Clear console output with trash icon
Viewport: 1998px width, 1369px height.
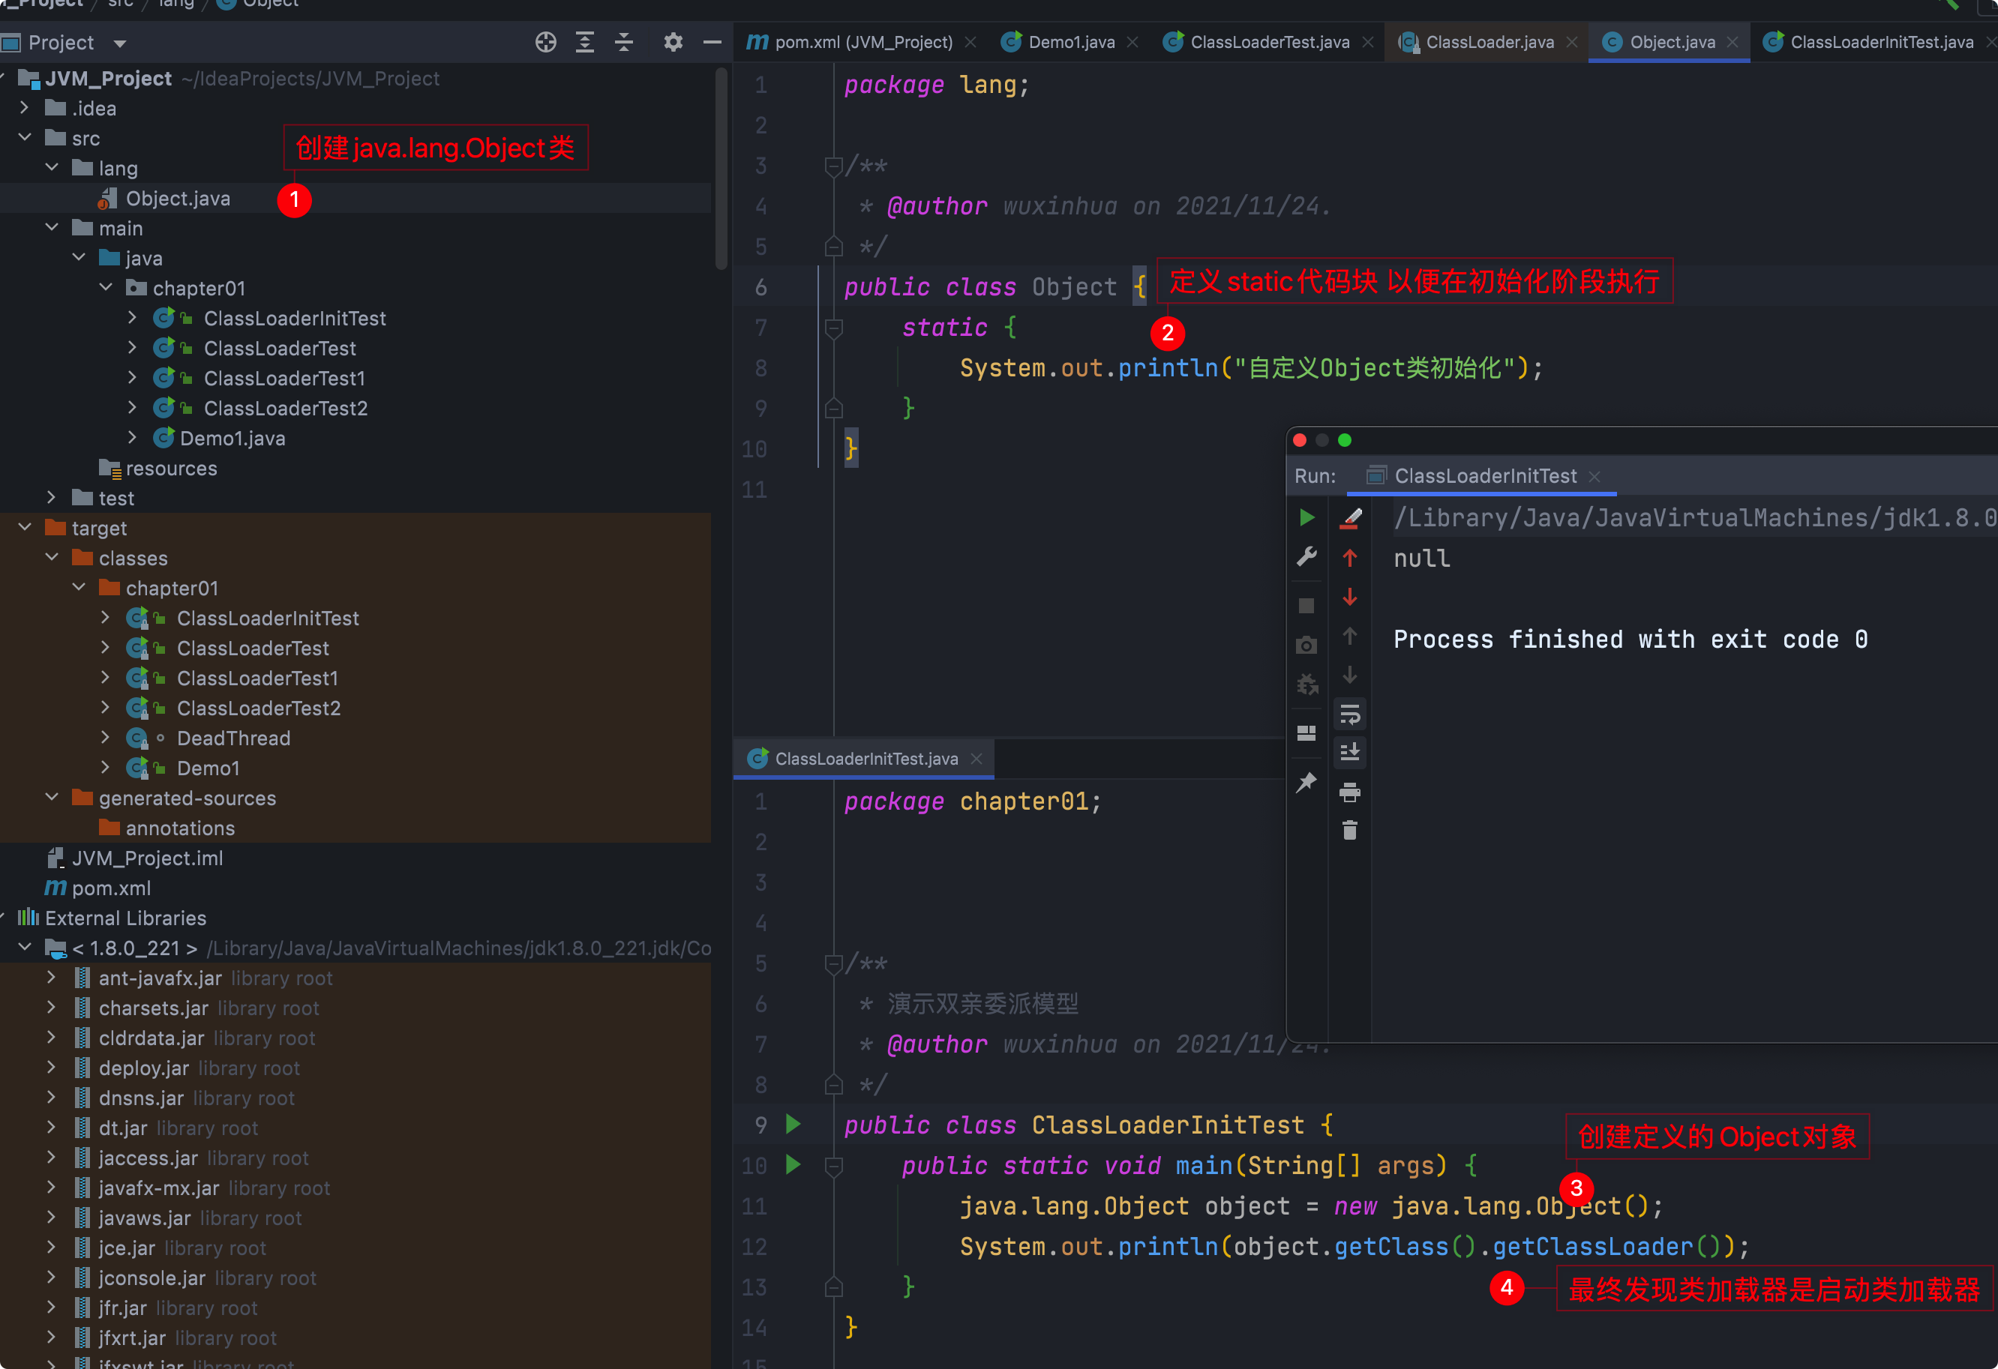[1350, 830]
